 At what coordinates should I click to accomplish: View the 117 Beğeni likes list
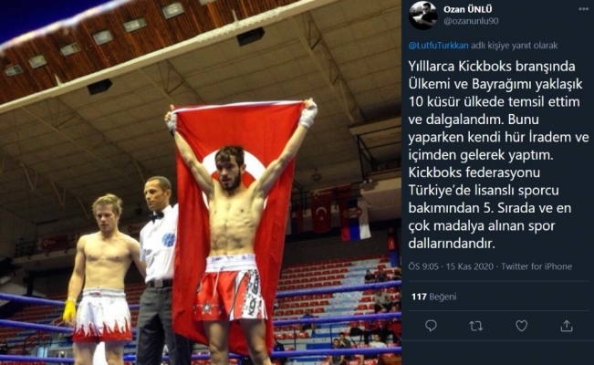pos(433,297)
